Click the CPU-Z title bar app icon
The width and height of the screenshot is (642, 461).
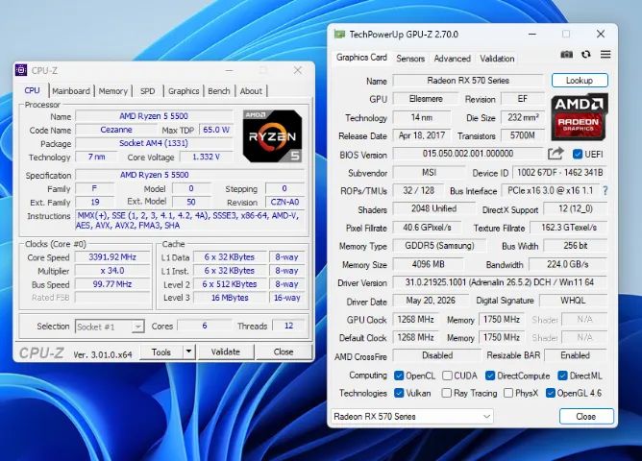tap(21, 70)
